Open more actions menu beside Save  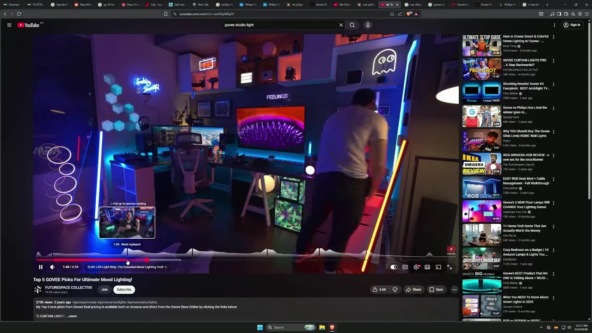[x=454, y=290]
